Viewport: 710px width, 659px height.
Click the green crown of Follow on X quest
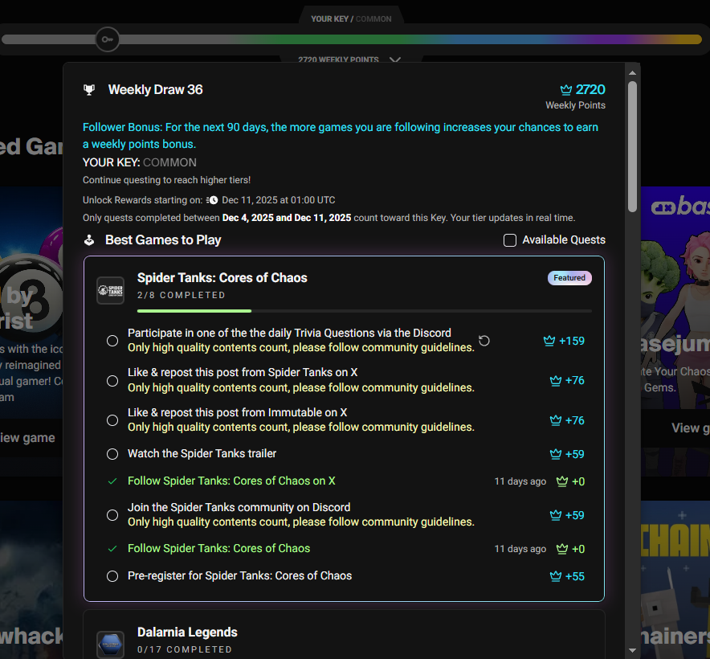click(x=562, y=481)
